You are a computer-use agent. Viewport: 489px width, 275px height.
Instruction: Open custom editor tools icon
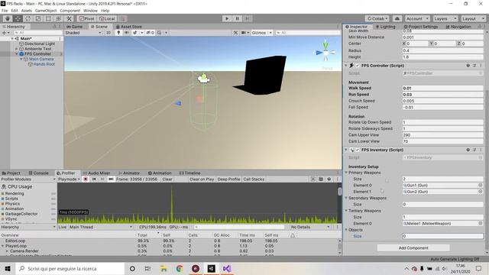[70, 18]
